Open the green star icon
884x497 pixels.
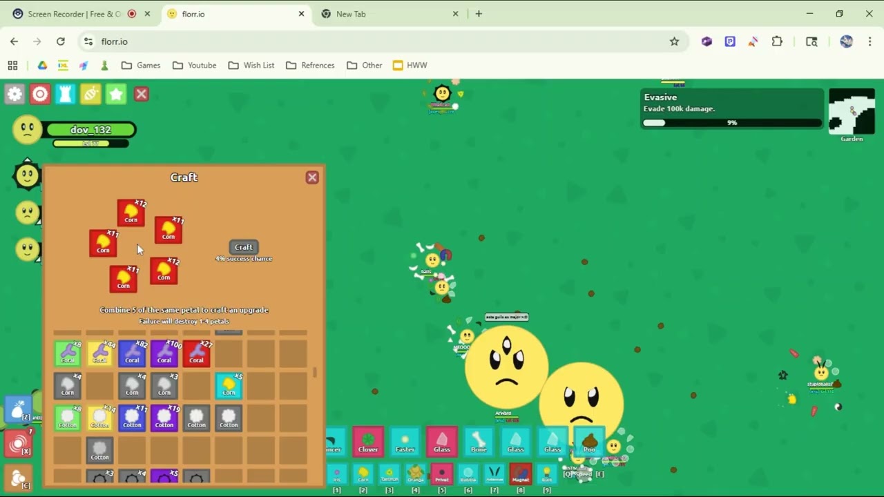[x=116, y=94]
